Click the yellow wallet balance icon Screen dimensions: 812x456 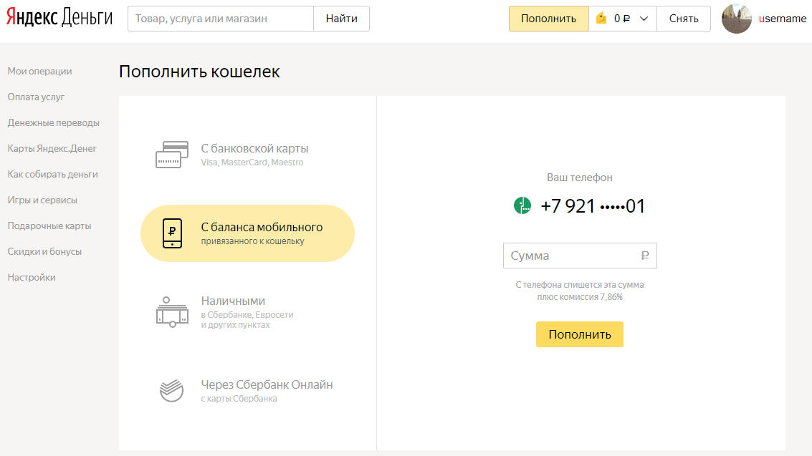click(x=601, y=18)
